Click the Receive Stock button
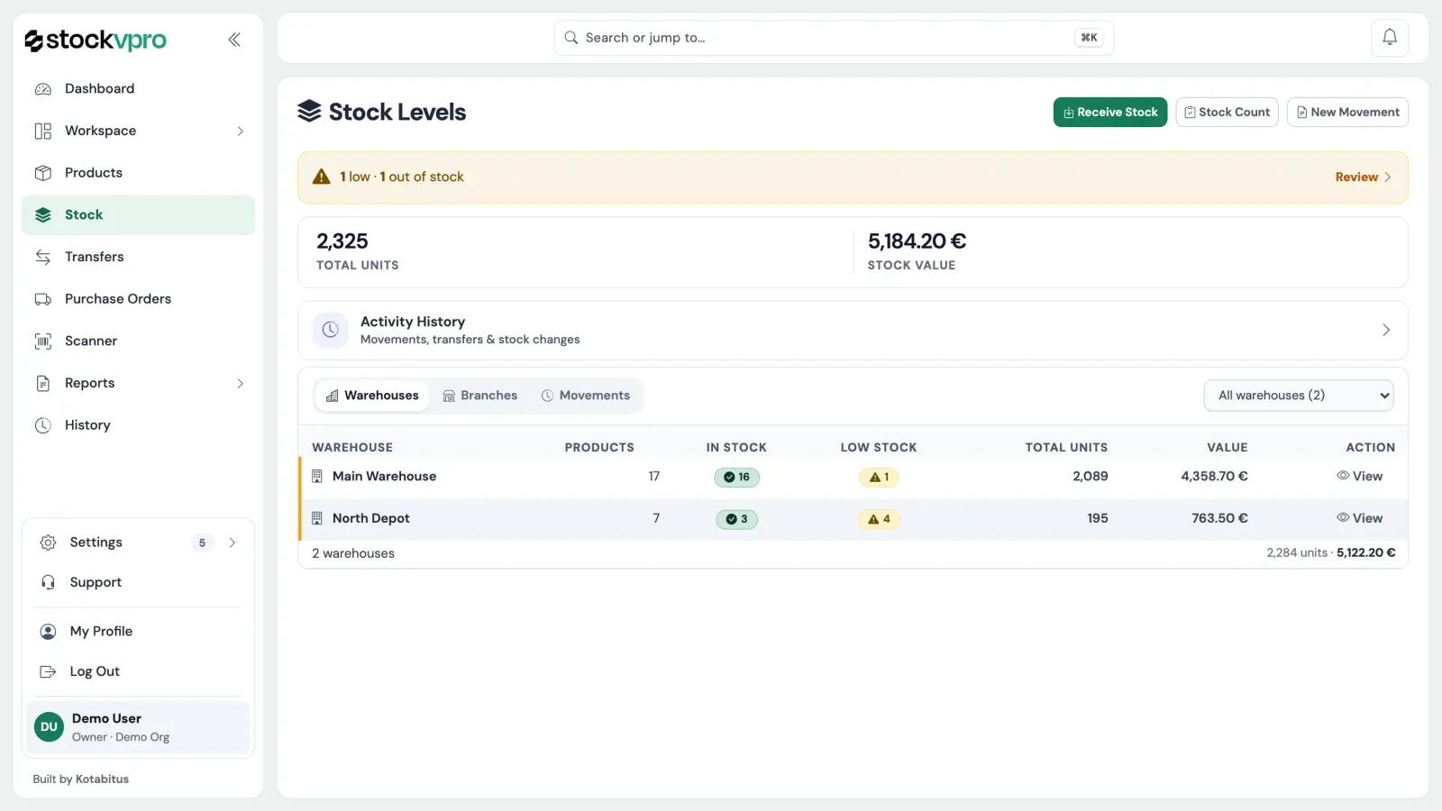The image size is (1442, 811). (1110, 113)
